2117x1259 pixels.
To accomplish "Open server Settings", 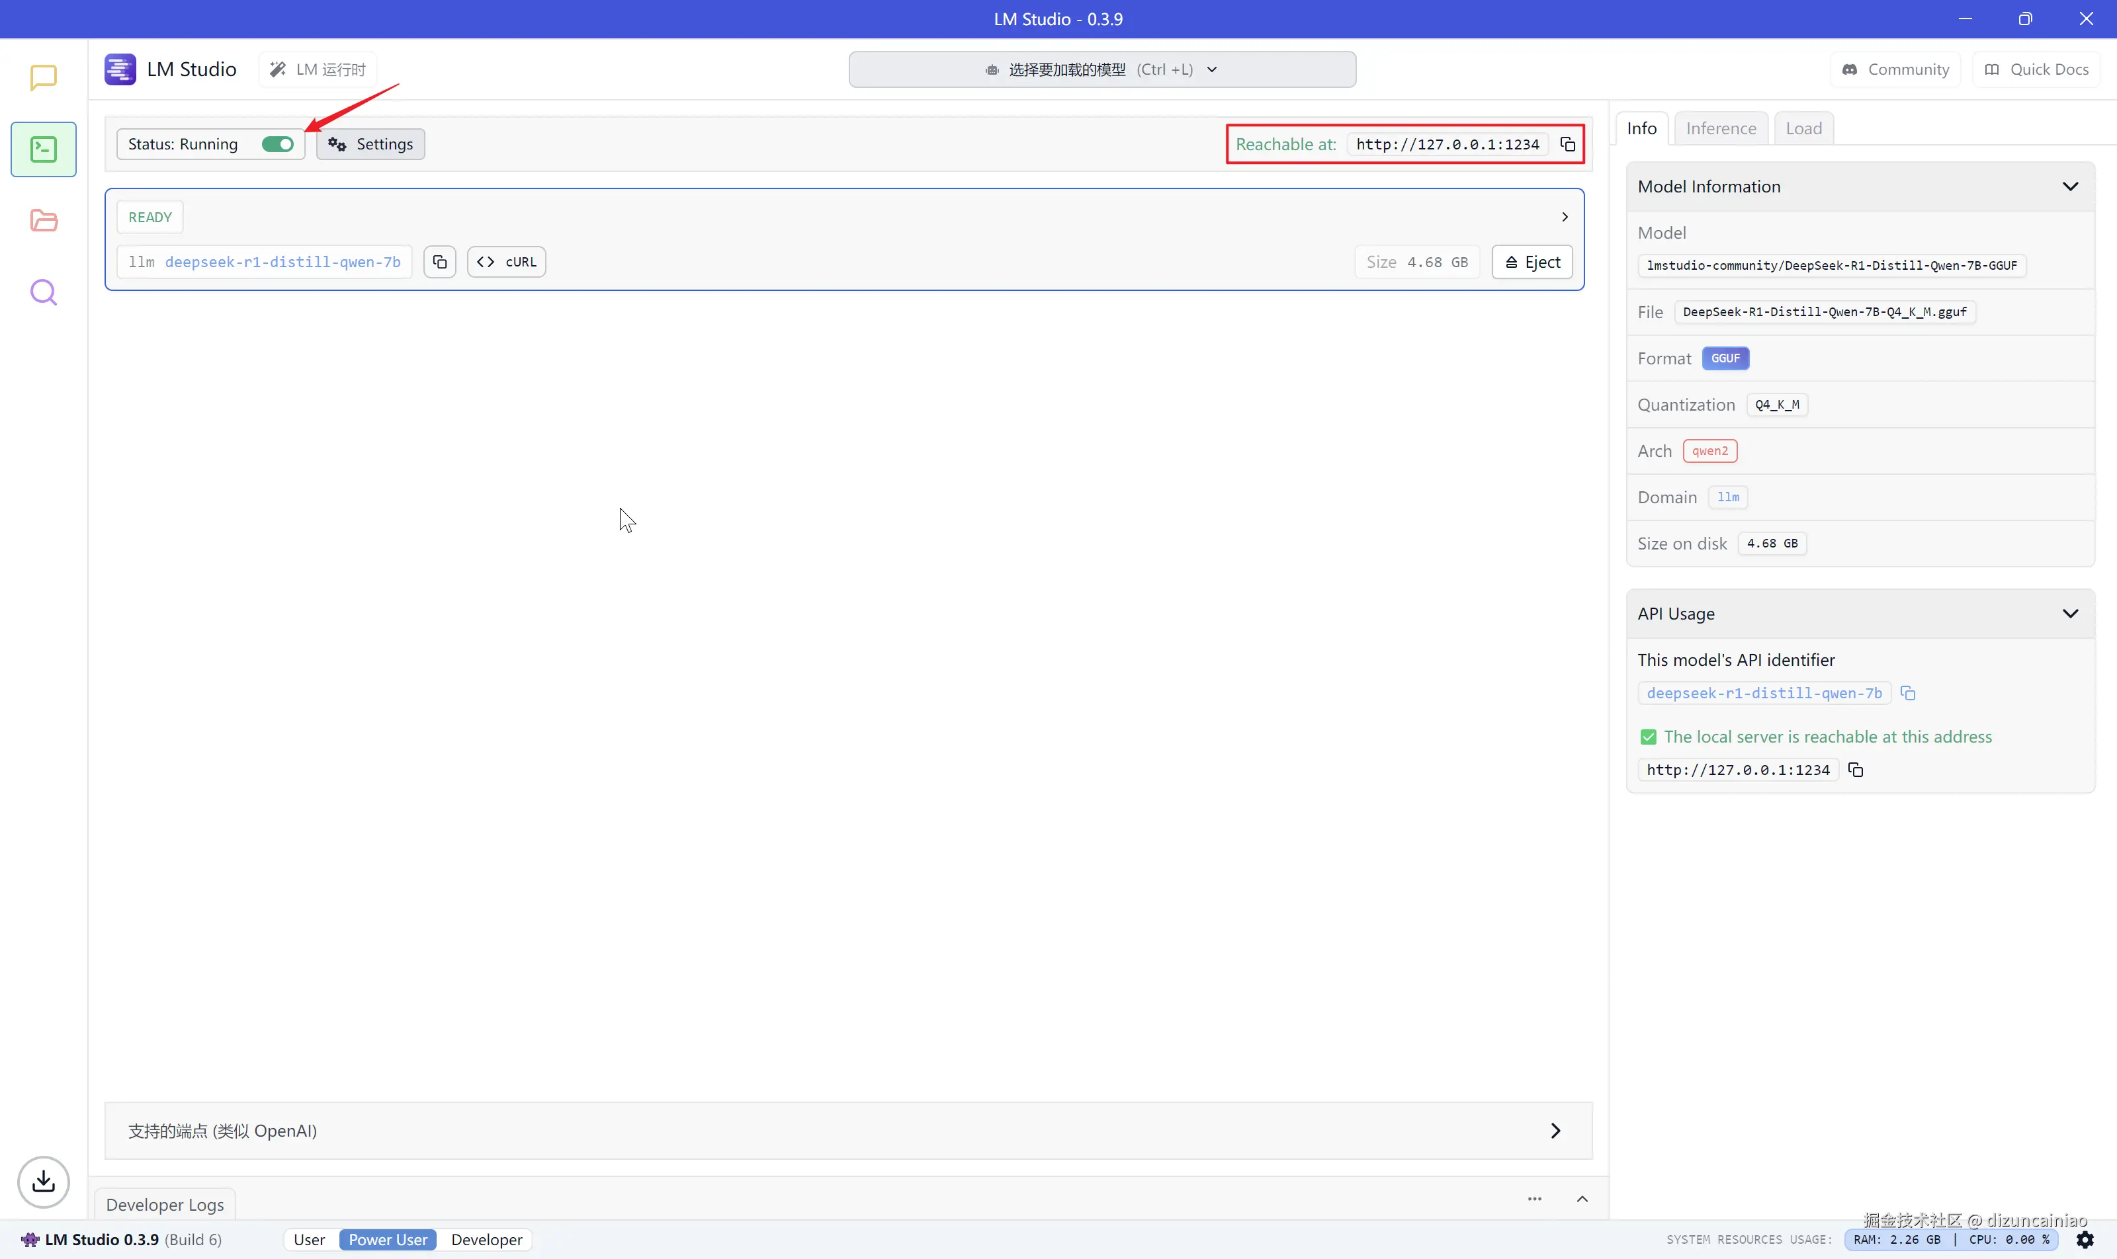I will pyautogui.click(x=371, y=144).
